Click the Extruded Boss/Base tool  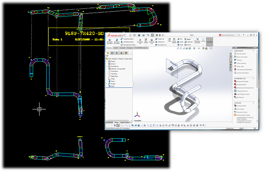click(x=110, y=41)
